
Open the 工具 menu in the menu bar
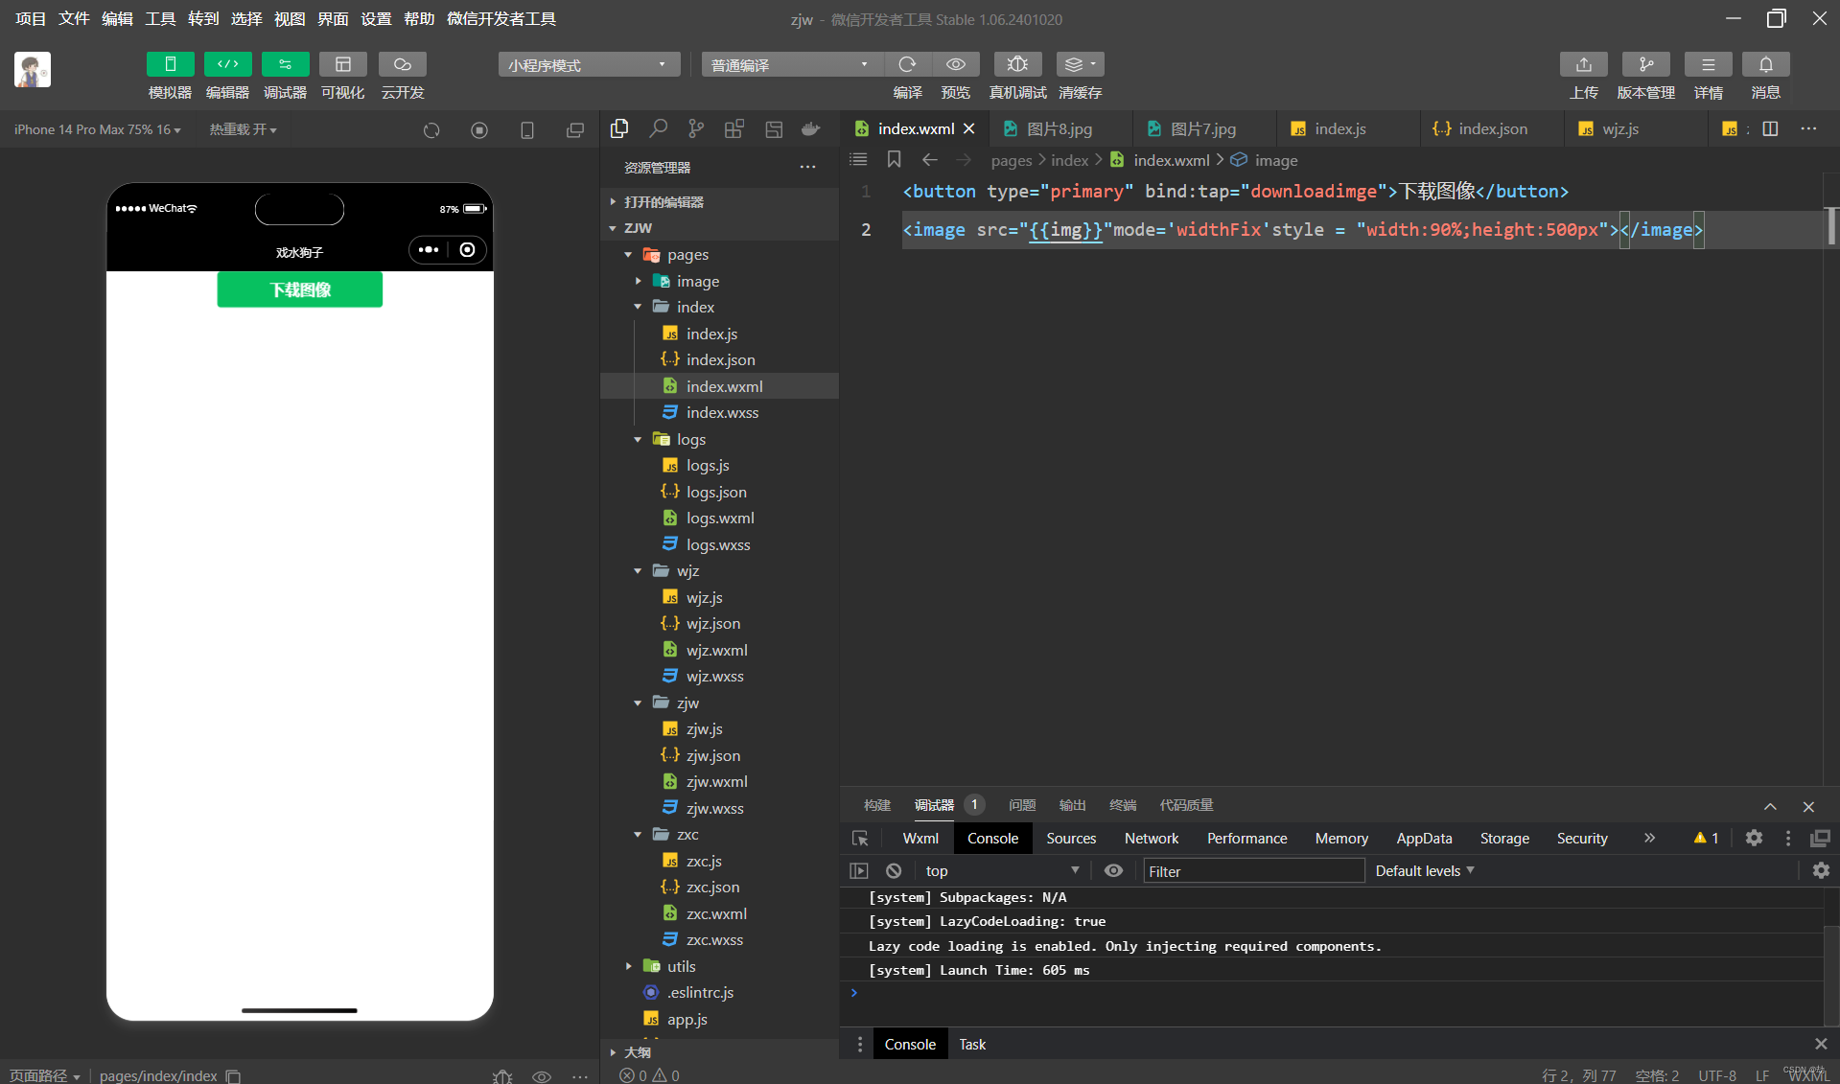[160, 18]
